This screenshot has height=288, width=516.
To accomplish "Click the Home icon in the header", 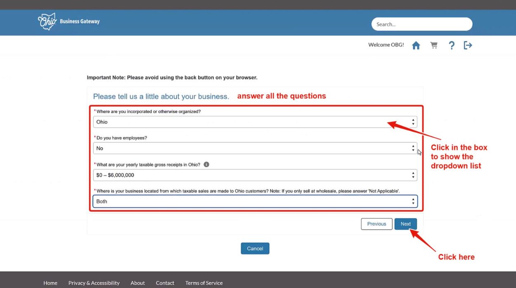I will (x=416, y=45).
